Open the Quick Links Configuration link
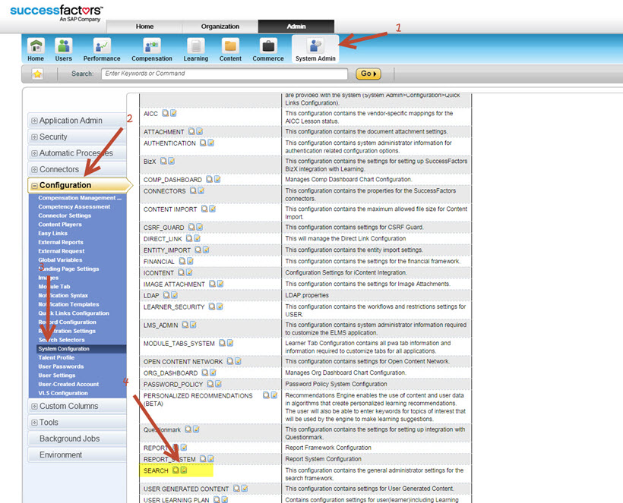This screenshot has height=503, width=623. (x=74, y=313)
